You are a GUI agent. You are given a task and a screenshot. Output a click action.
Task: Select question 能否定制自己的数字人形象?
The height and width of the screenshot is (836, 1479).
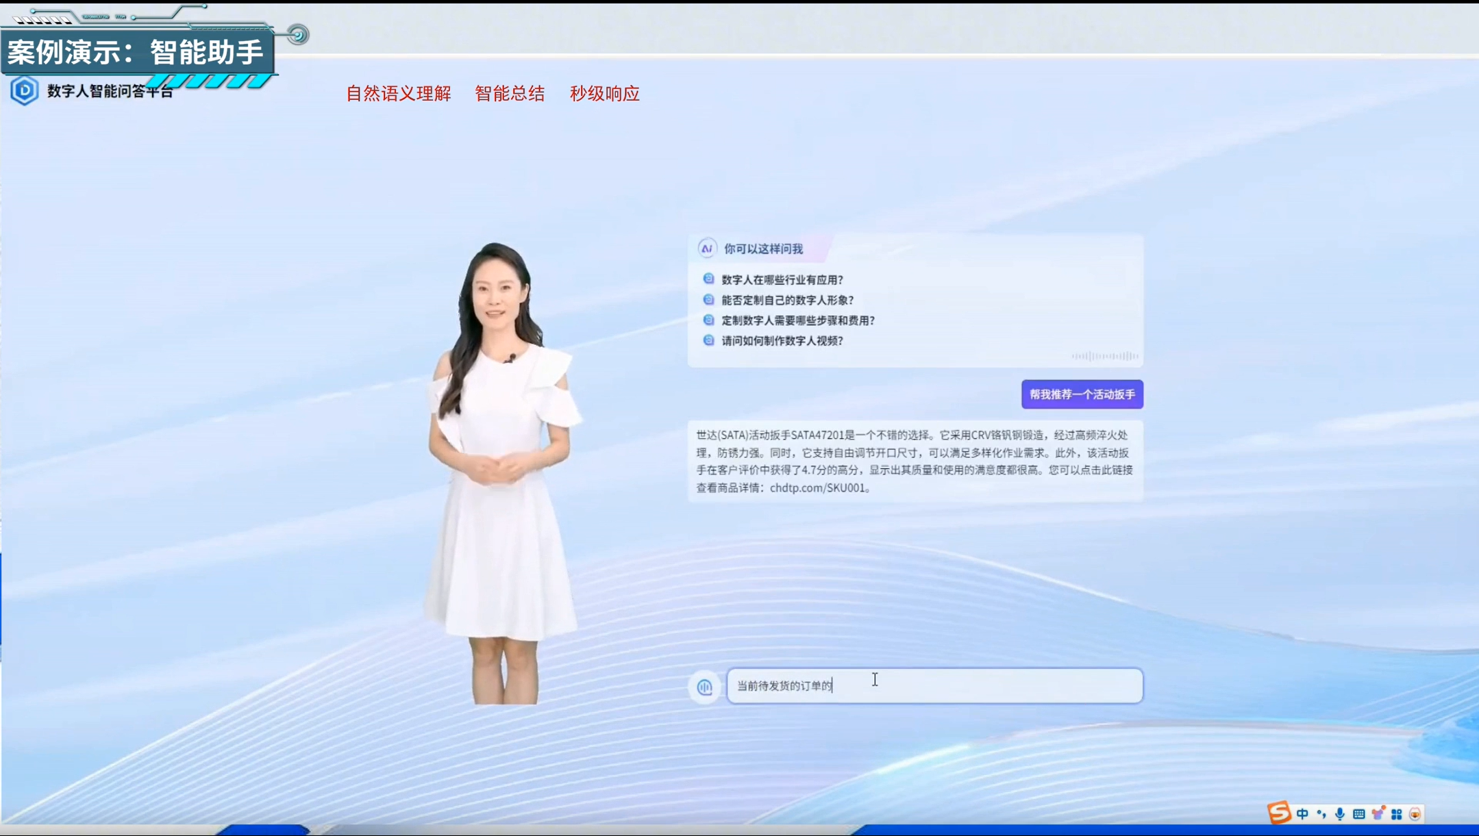click(787, 300)
